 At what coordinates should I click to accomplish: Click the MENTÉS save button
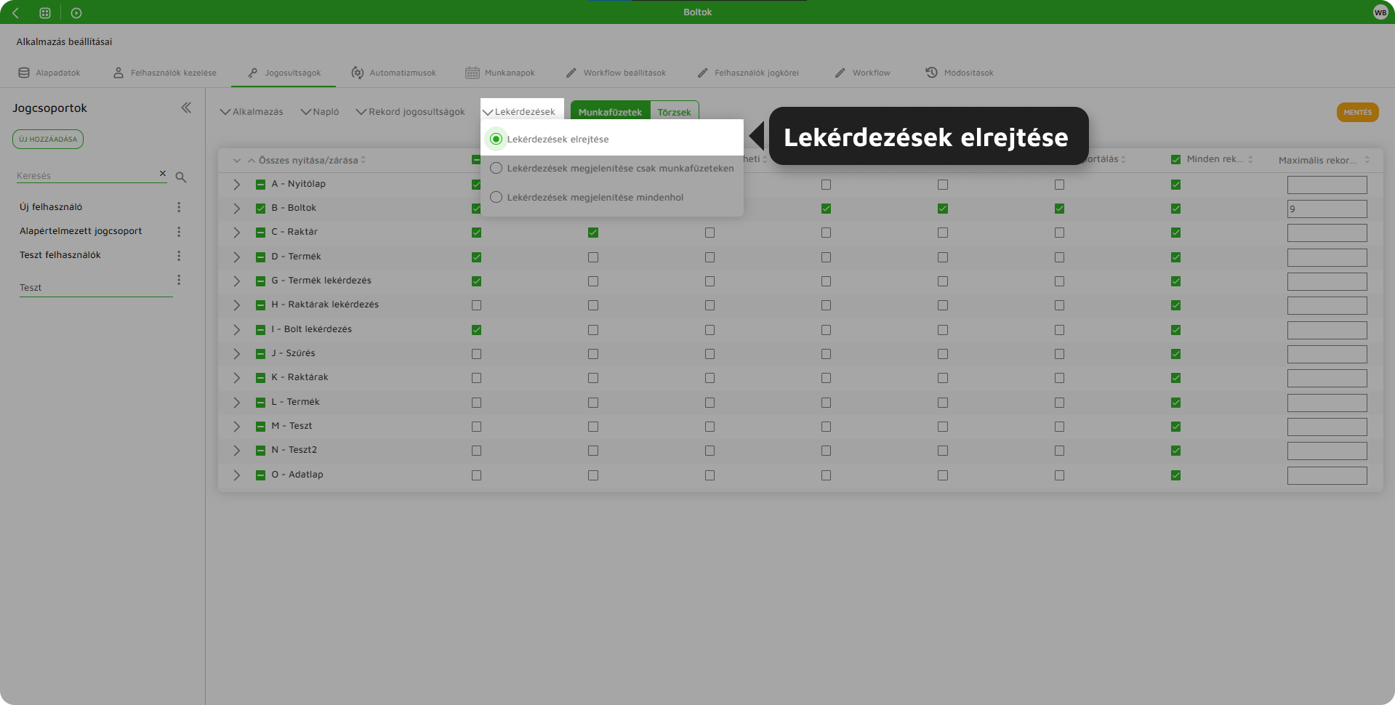1357,112
